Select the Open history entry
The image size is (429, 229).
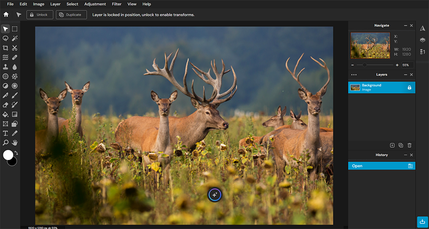tap(382, 166)
